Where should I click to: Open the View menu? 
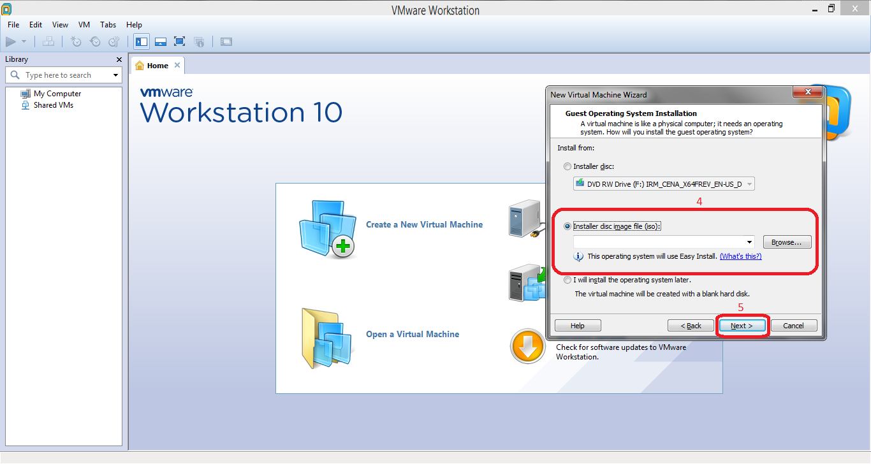(60, 25)
